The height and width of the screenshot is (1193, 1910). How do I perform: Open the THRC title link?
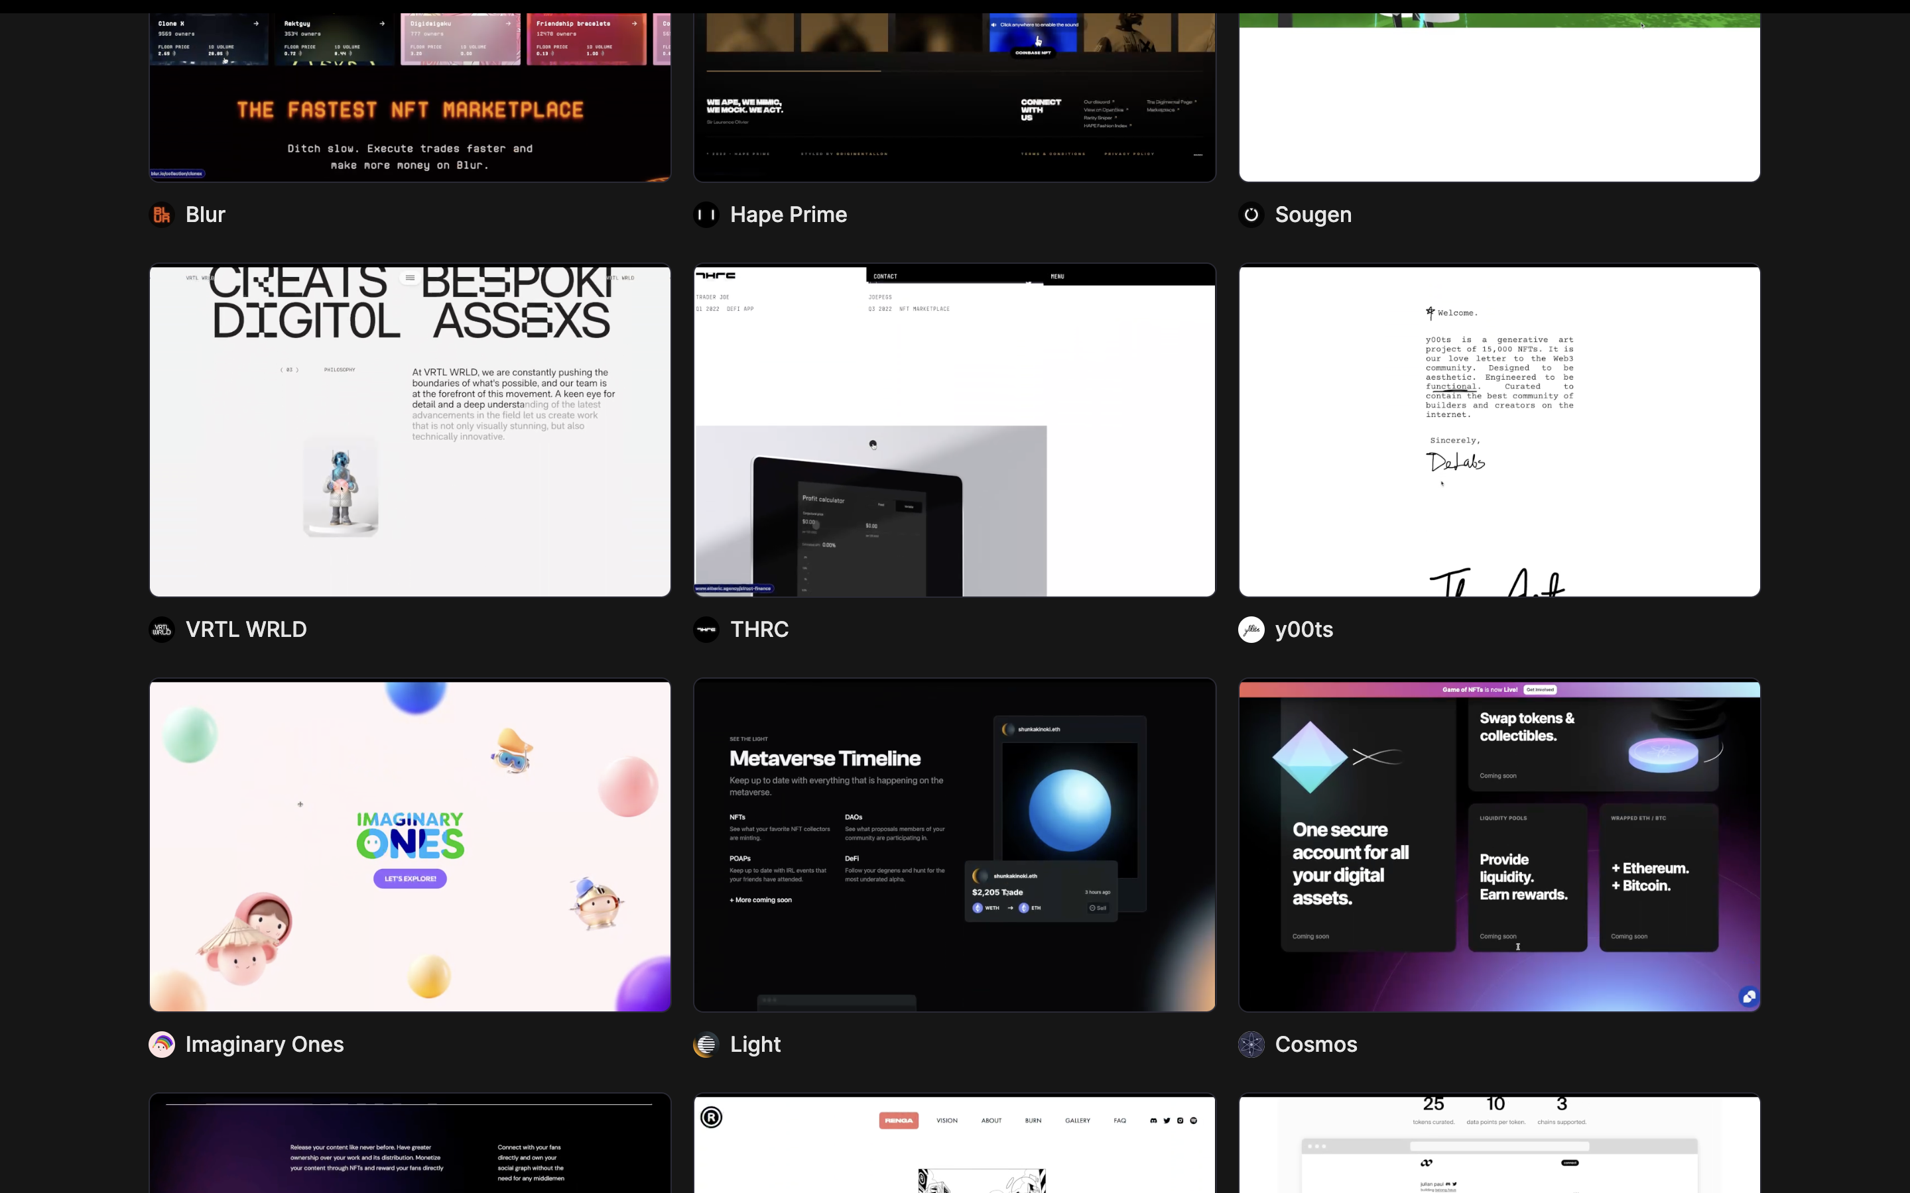(x=759, y=630)
